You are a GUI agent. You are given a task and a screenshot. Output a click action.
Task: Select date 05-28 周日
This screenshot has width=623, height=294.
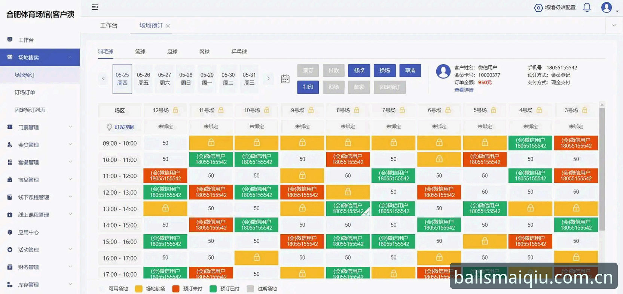(186, 79)
